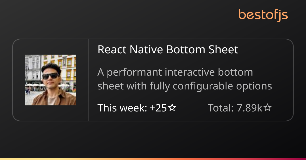
Task: Click the first line of the description
Action: tap(175, 72)
